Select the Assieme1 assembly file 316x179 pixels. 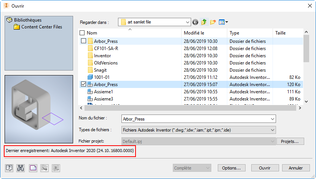click(101, 92)
